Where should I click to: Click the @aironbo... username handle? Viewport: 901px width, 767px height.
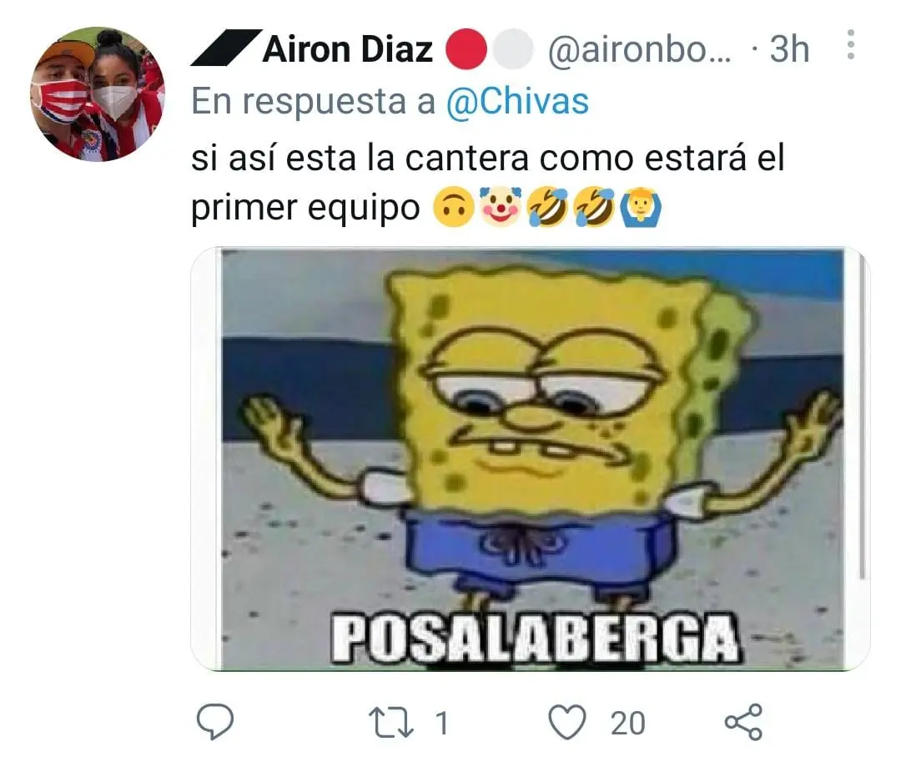click(640, 50)
